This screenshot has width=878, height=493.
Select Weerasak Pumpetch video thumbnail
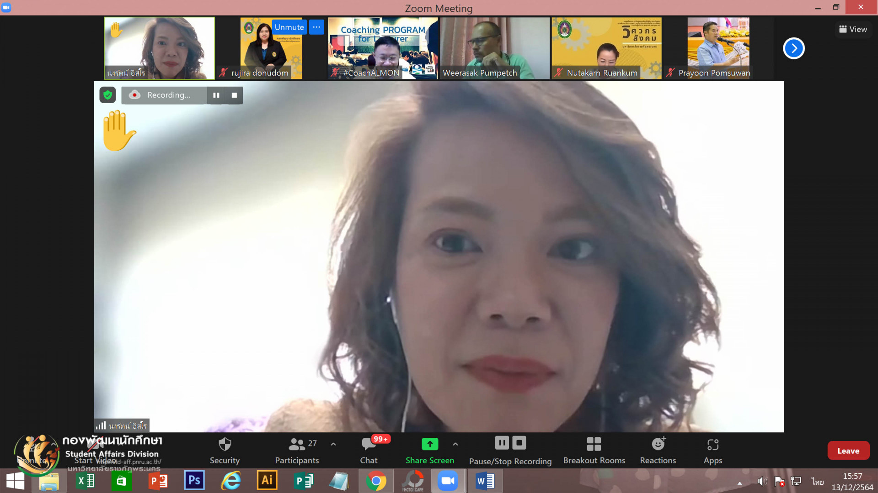[x=494, y=48]
